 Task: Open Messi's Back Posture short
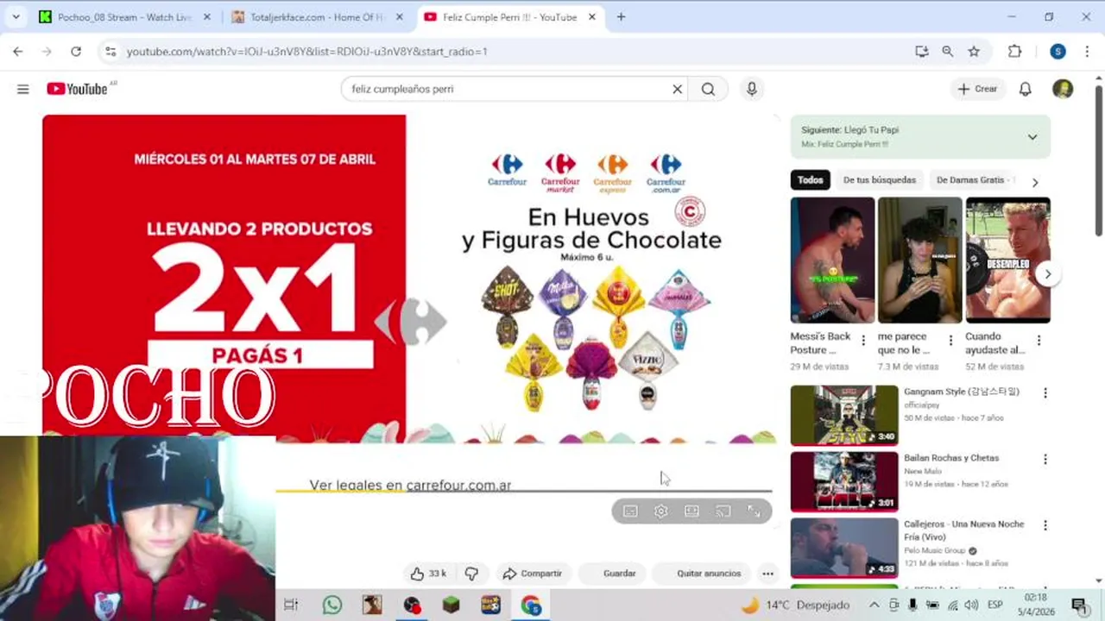point(832,260)
